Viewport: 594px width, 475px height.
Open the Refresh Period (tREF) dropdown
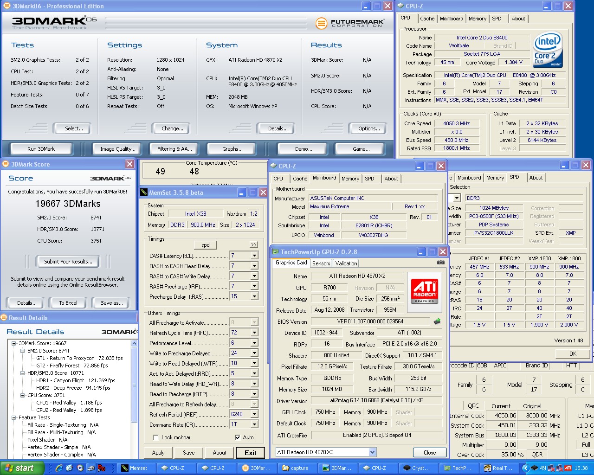254,414
